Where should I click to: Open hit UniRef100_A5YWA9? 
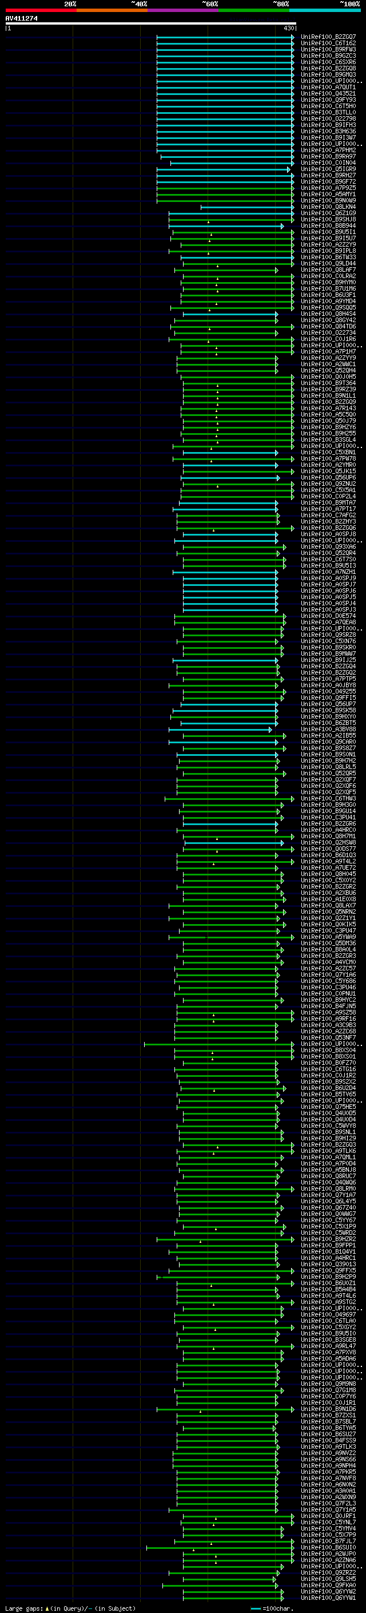(328, 937)
